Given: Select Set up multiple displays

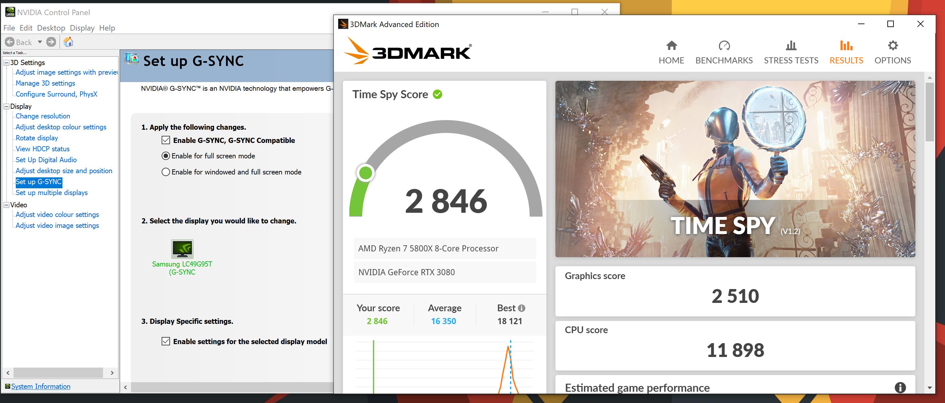Looking at the screenshot, I should [x=52, y=192].
